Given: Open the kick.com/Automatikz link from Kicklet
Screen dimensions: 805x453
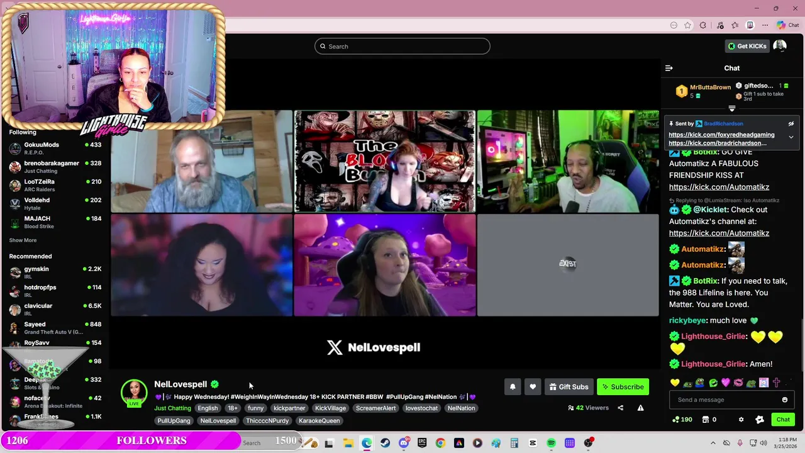Looking at the screenshot, I should pyautogui.click(x=719, y=233).
